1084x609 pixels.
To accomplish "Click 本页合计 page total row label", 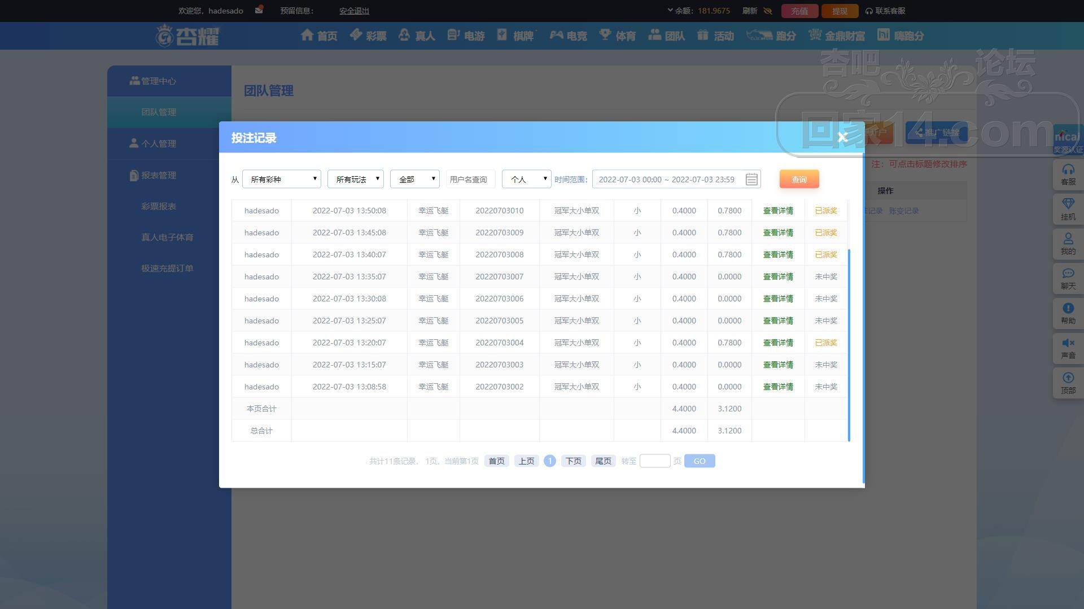I will tap(261, 409).
